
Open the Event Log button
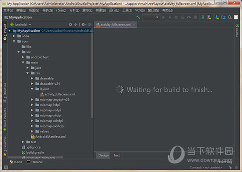(x=224, y=162)
